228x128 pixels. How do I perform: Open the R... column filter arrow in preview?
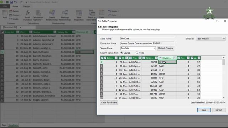pyautogui.click(x=188, y=58)
